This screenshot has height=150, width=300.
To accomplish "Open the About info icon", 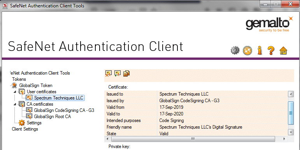I will point(260,51).
